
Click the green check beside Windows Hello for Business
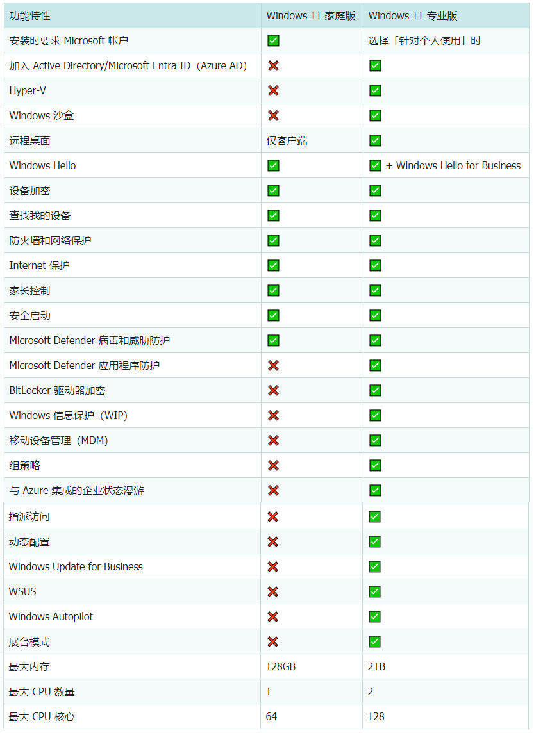[375, 165]
